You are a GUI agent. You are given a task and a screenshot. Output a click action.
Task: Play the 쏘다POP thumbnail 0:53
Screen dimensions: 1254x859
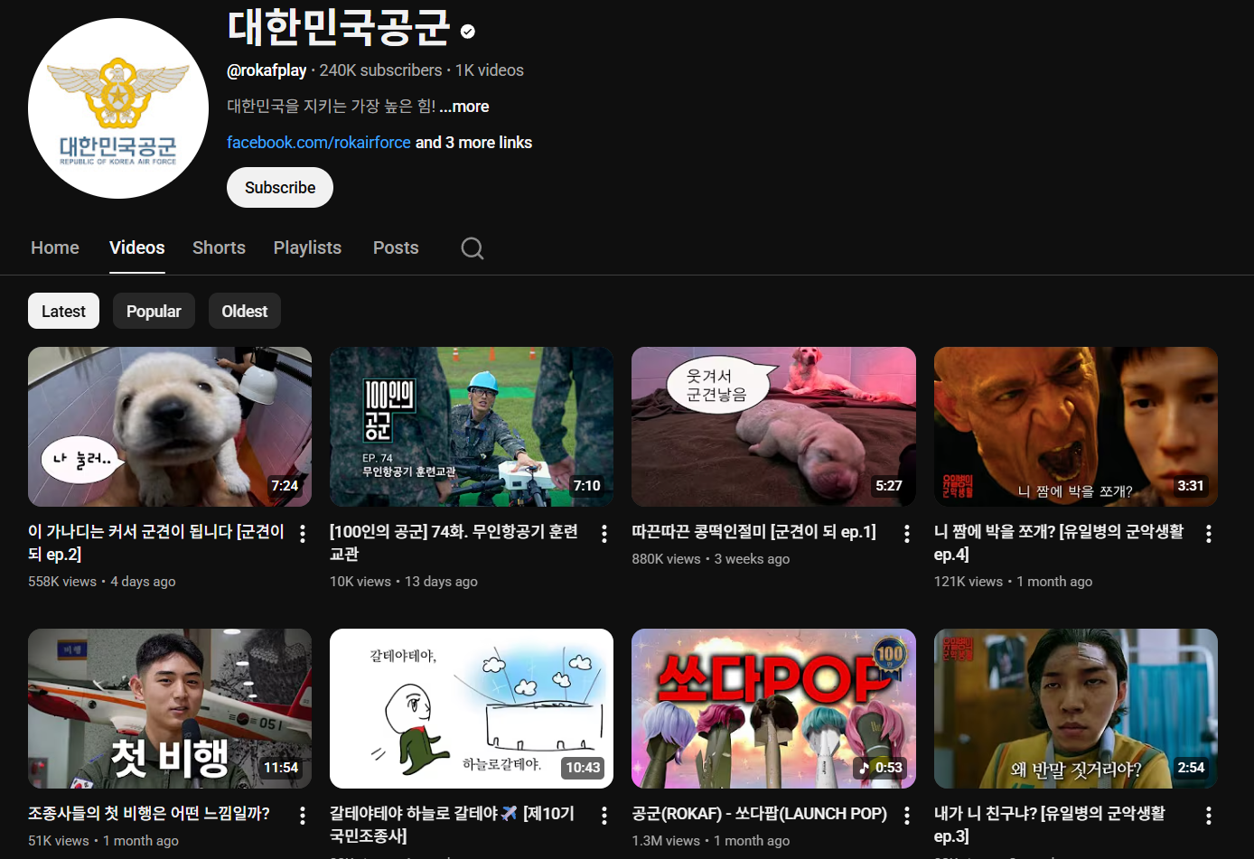click(774, 709)
